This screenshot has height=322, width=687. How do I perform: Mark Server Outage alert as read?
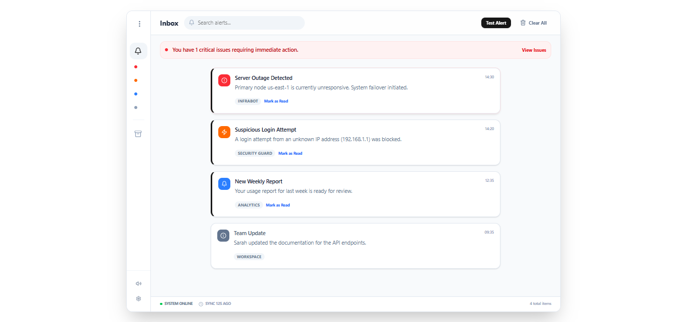pyautogui.click(x=276, y=101)
